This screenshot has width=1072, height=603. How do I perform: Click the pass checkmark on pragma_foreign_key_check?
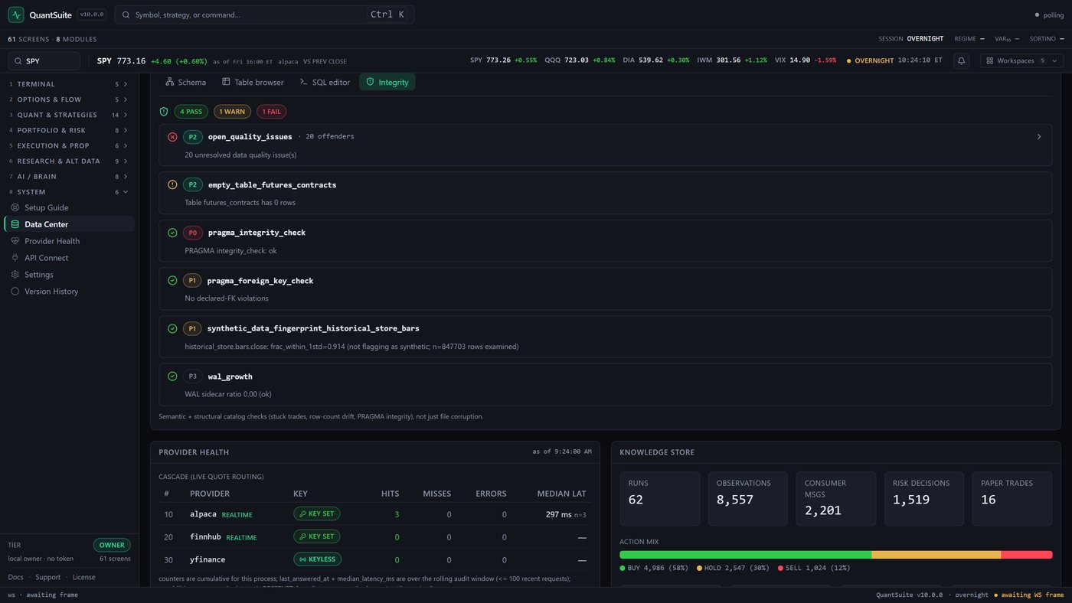[x=172, y=281]
